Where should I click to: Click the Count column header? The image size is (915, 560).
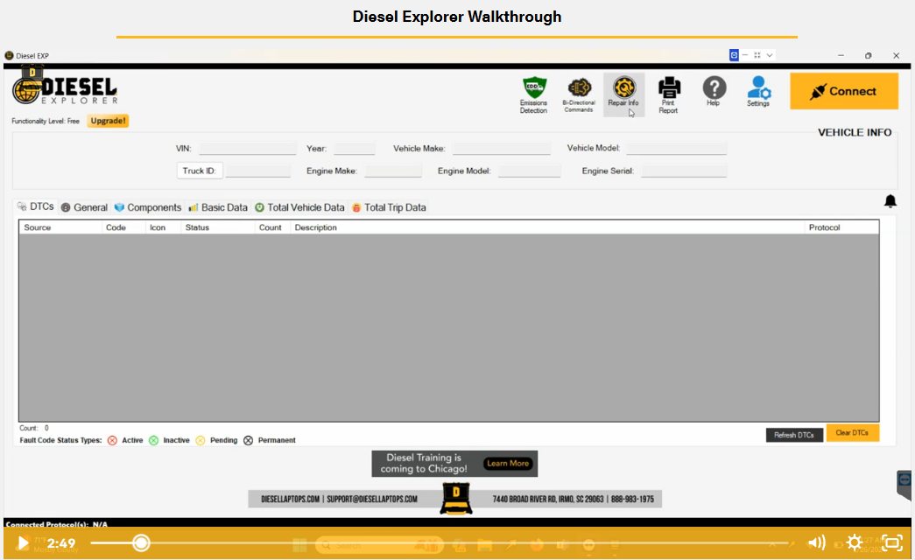[271, 227]
